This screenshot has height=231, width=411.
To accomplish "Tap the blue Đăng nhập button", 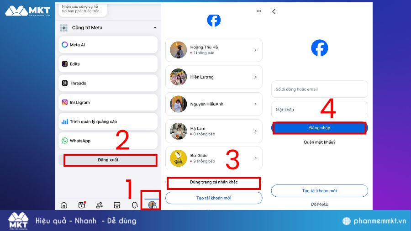I will click(x=320, y=128).
